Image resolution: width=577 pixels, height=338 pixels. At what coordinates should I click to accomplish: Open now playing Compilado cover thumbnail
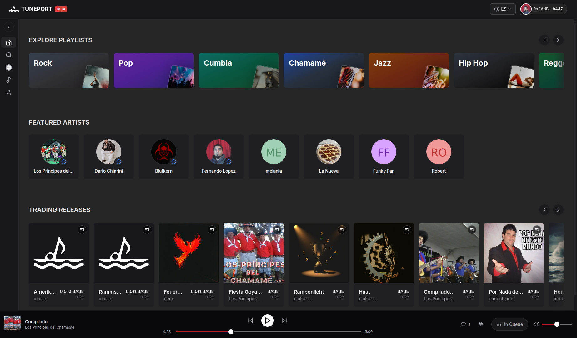[x=13, y=323]
